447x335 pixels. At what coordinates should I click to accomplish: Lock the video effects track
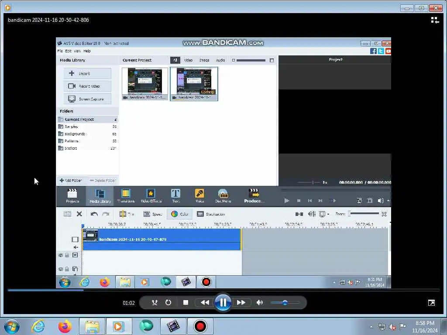67,255
